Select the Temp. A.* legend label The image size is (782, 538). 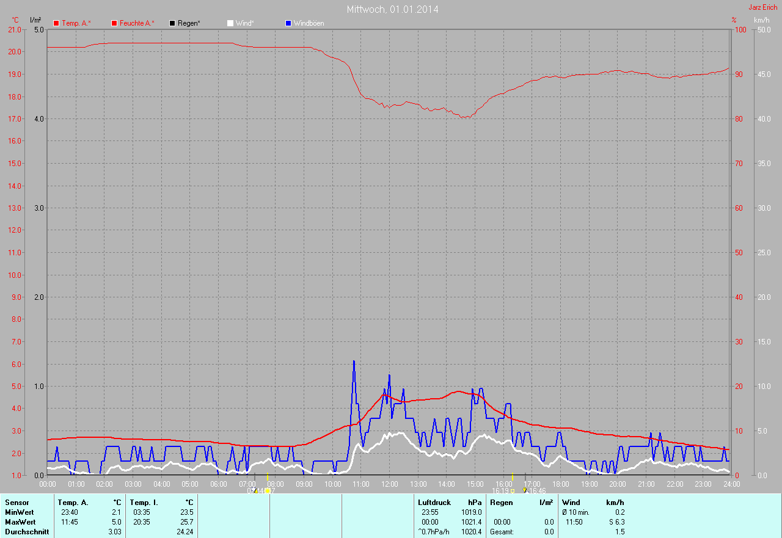76,23
